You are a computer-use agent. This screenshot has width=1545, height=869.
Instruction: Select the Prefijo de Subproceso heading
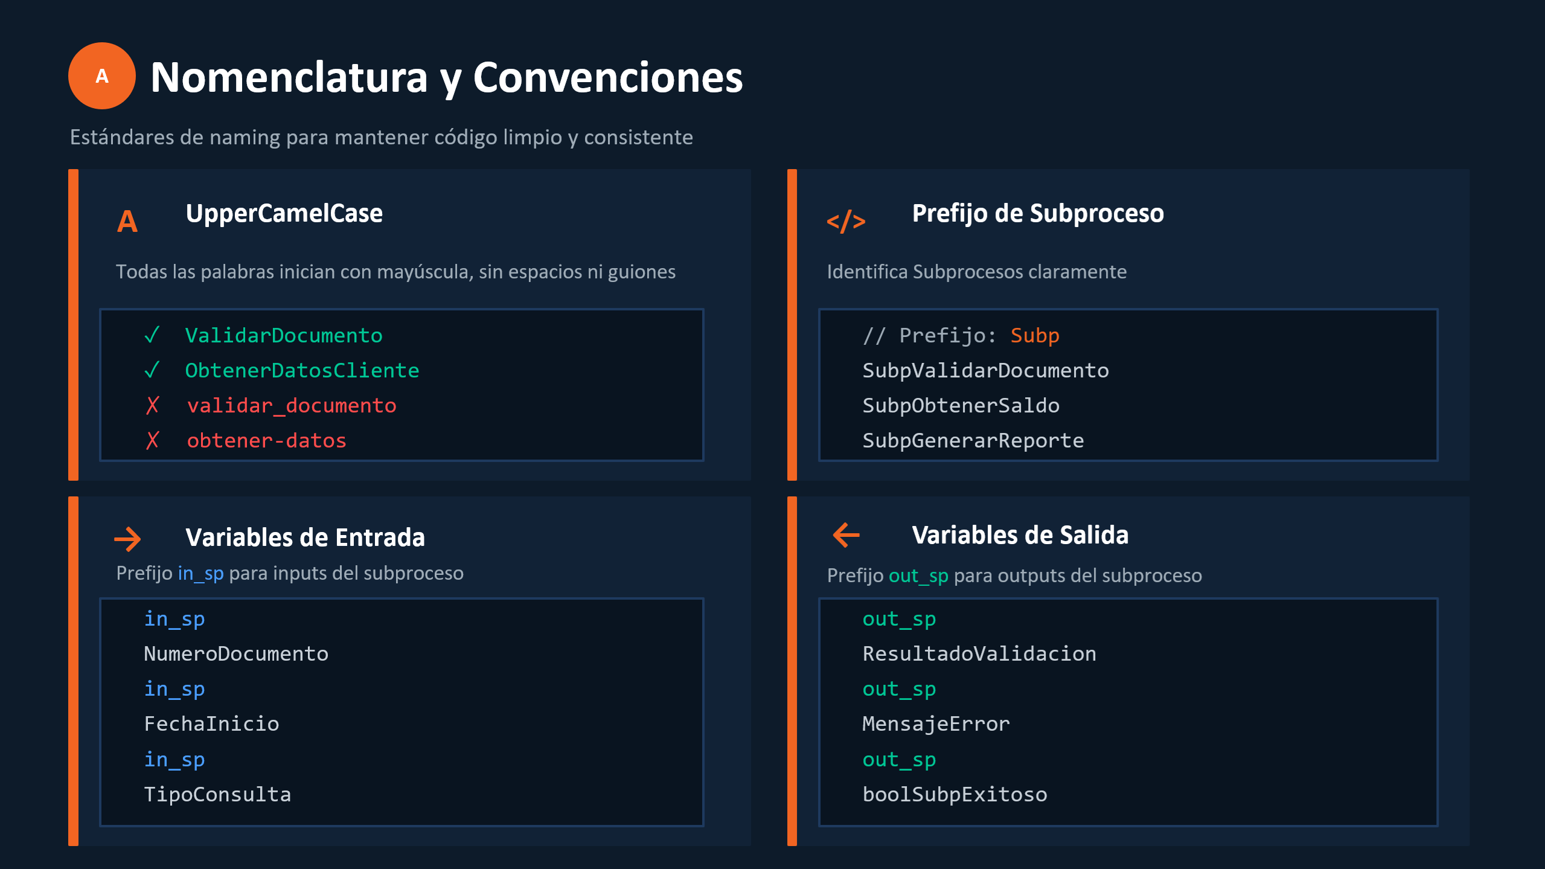click(x=1037, y=213)
